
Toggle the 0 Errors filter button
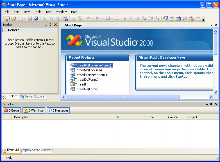(x=12, y=110)
